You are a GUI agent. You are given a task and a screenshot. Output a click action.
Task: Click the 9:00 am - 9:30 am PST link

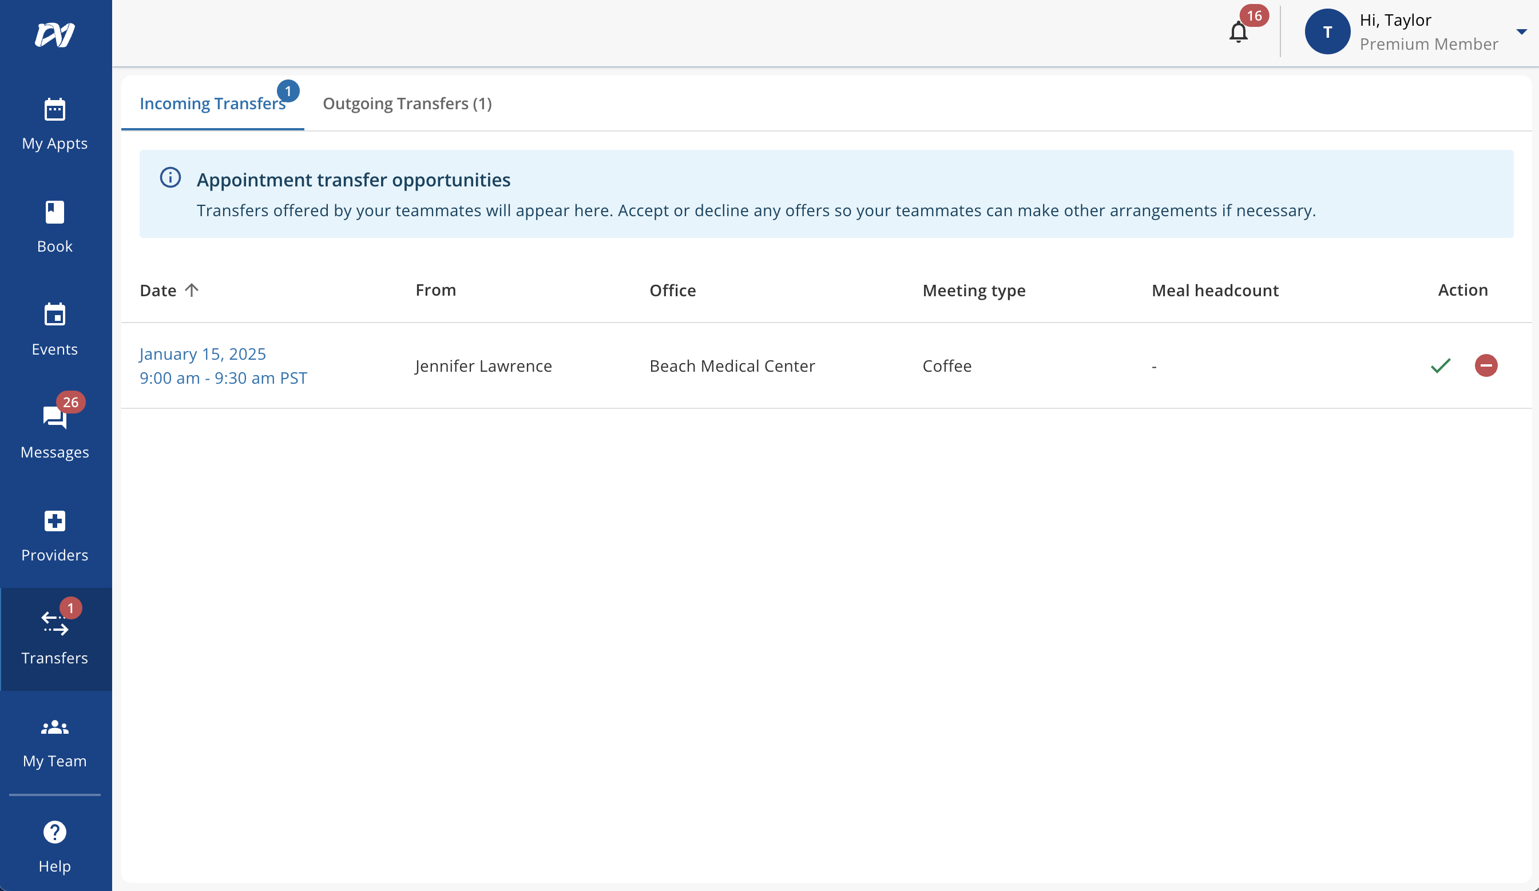(x=223, y=379)
